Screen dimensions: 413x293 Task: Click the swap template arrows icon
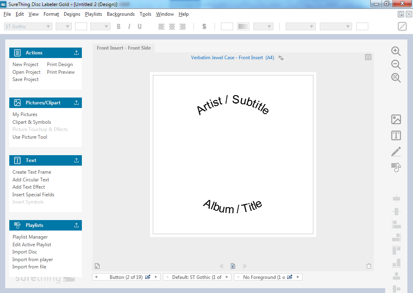(281, 58)
